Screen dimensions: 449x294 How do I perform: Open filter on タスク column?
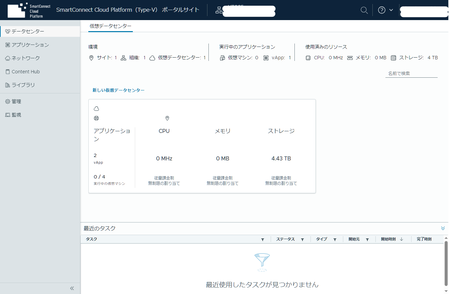(263, 239)
